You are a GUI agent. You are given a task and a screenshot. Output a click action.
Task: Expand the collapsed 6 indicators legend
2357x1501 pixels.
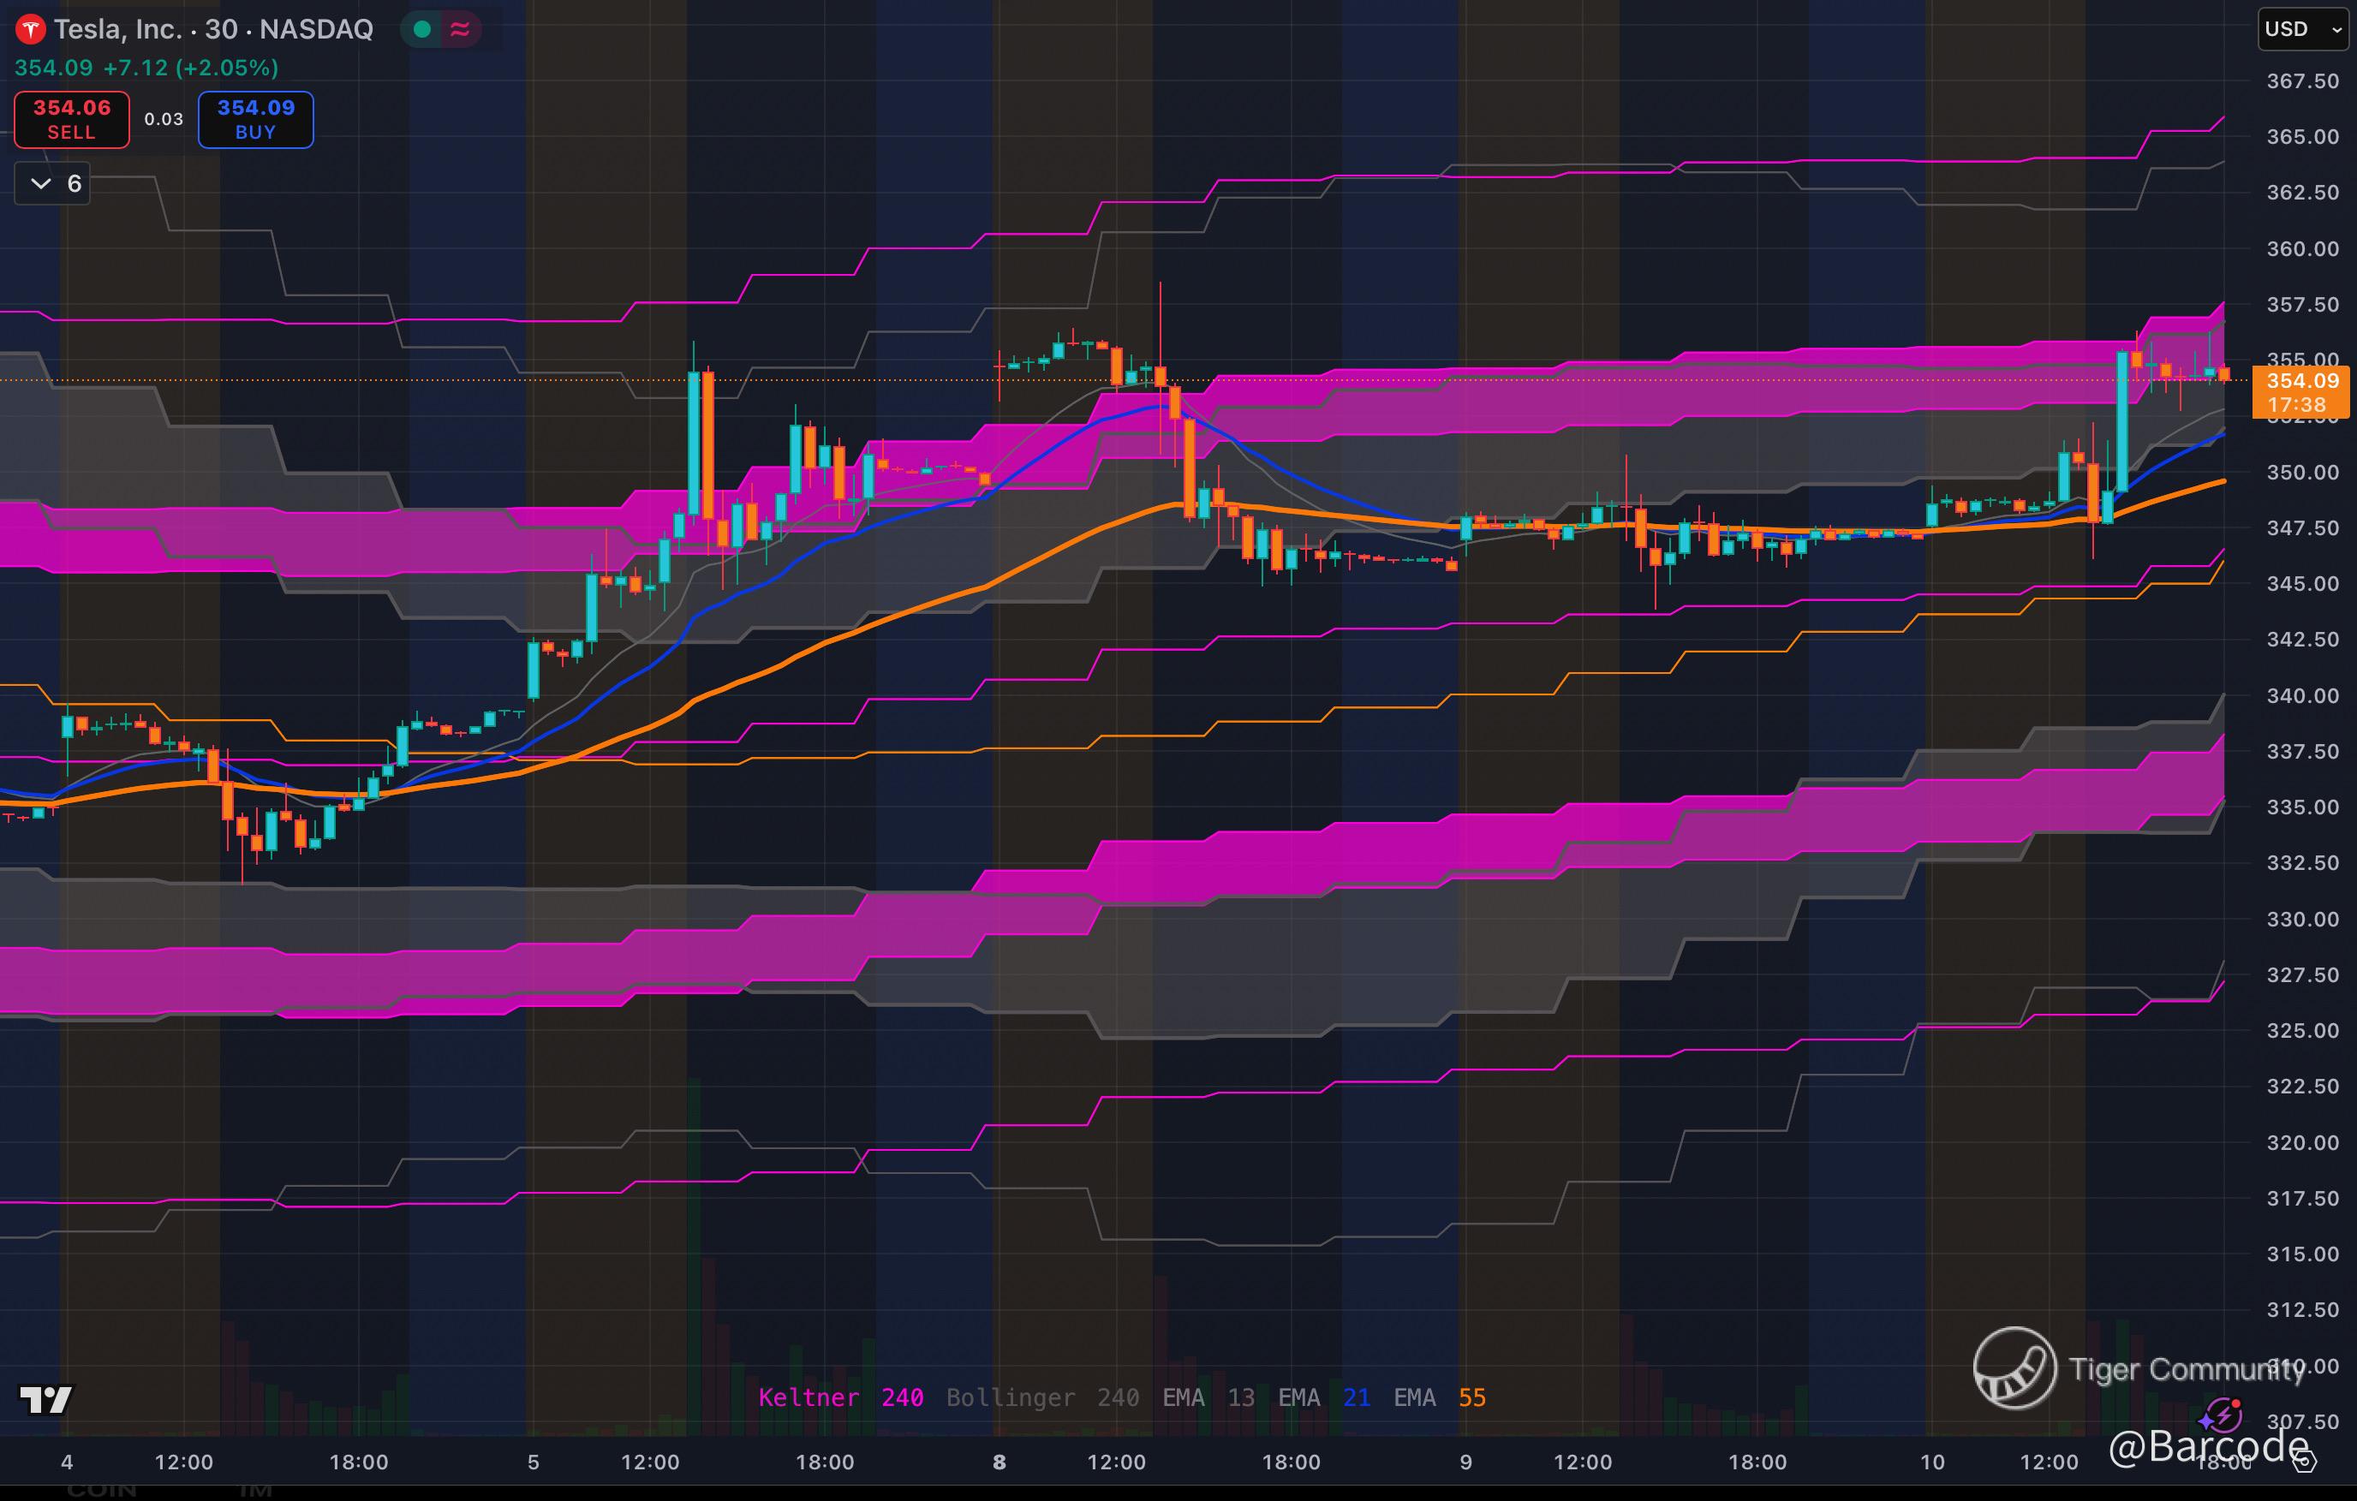tap(53, 184)
